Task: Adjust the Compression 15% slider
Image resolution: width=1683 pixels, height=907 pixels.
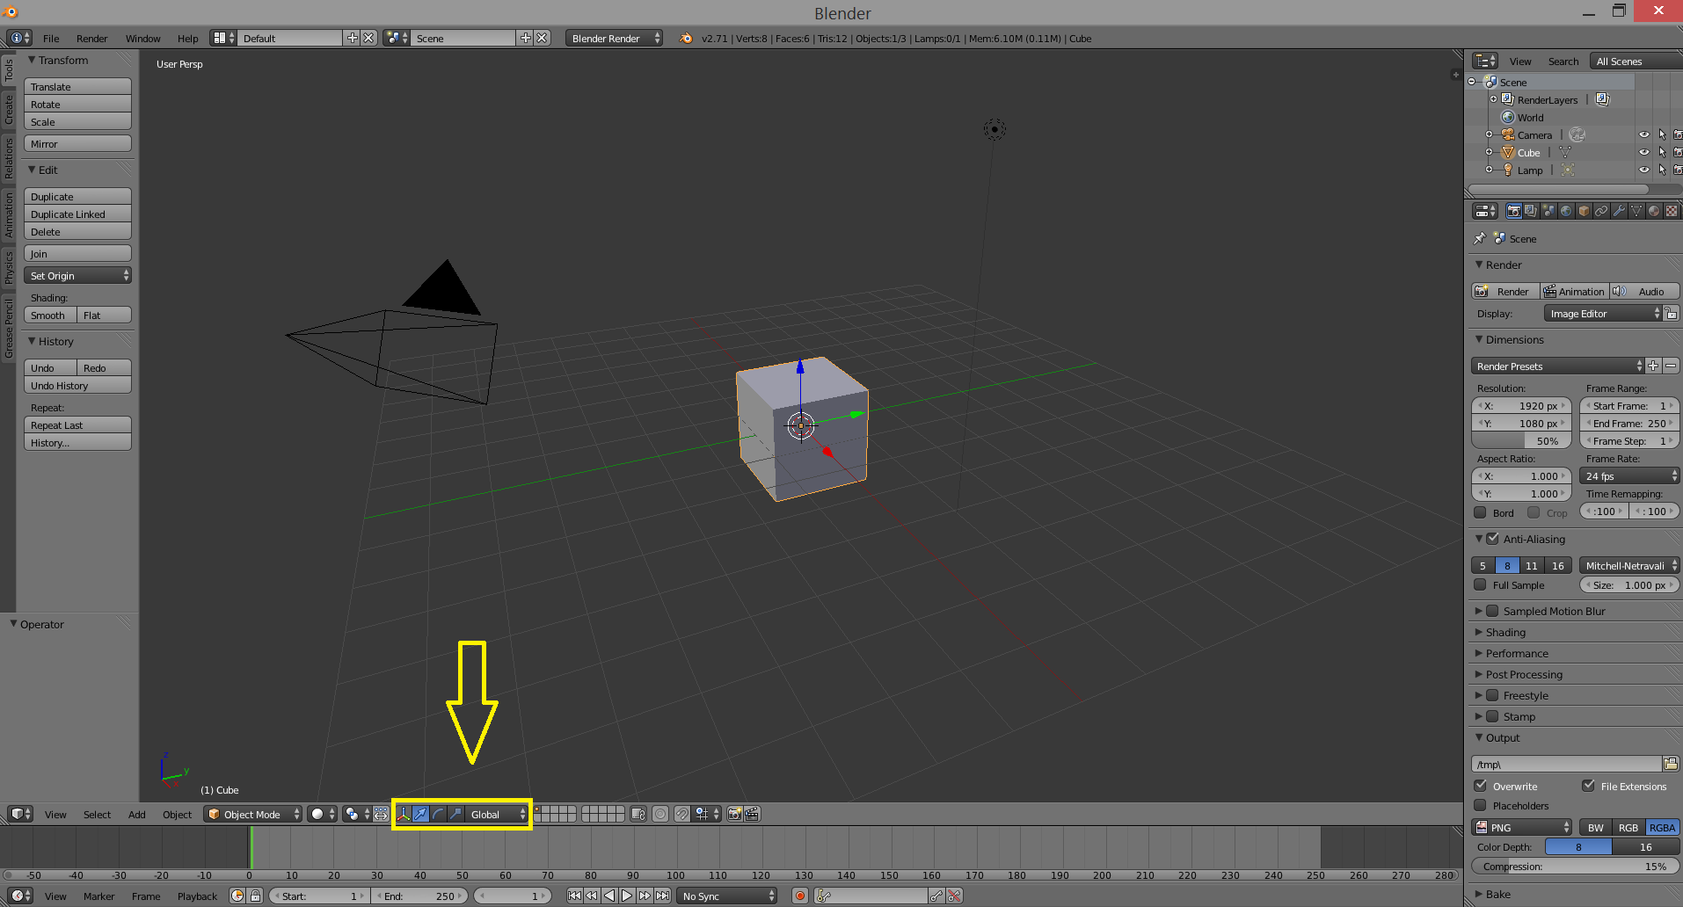Action: (1575, 867)
